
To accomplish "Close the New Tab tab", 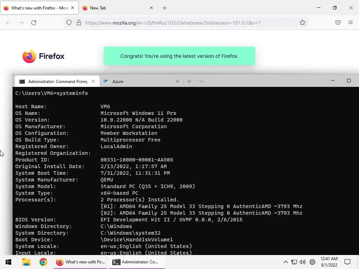I will click(x=151, y=8).
